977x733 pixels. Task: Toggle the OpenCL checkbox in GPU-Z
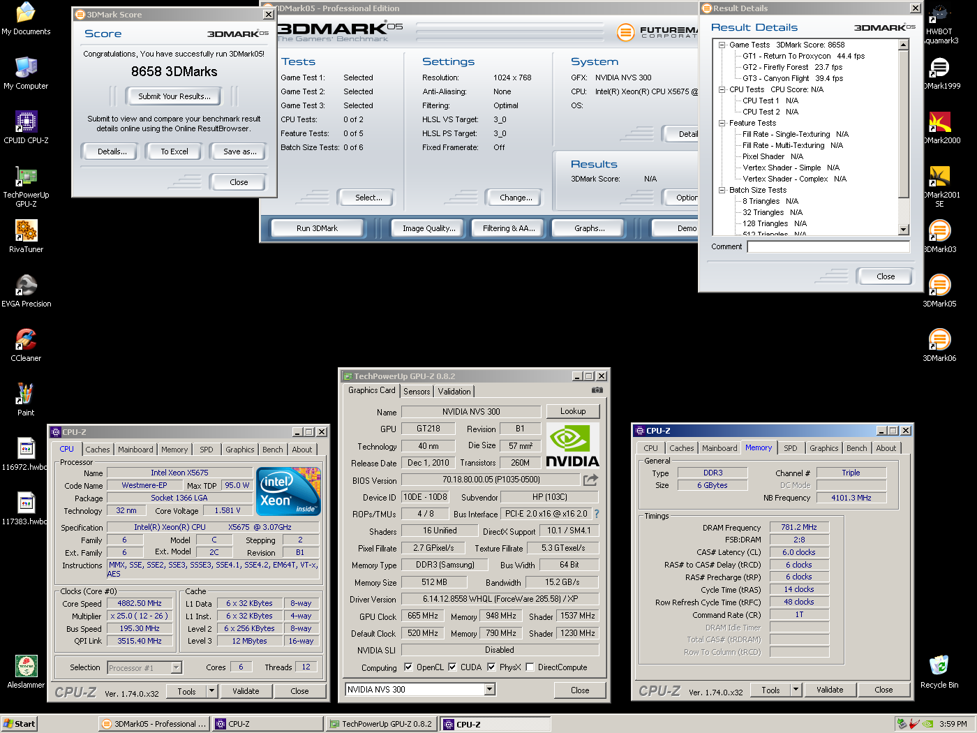point(408,667)
